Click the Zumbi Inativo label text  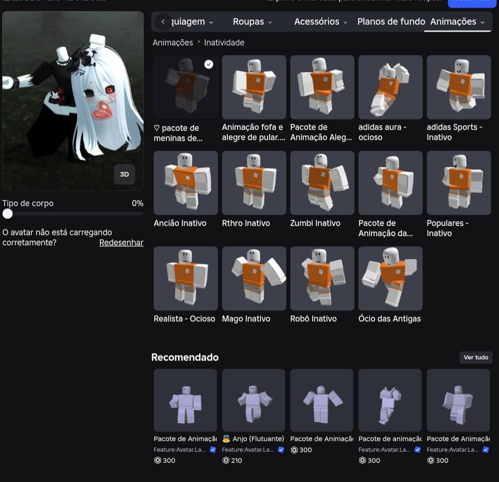(x=315, y=223)
